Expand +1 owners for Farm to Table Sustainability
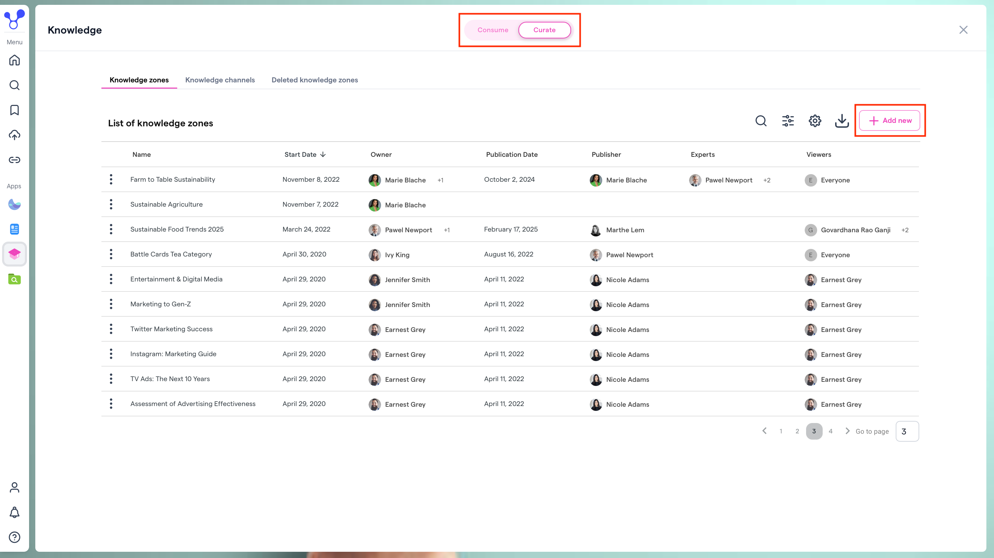Screen dimensions: 994x558 click(440, 180)
